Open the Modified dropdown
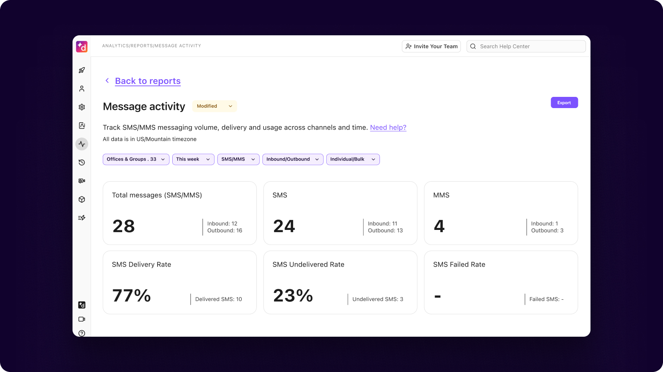 click(215, 106)
